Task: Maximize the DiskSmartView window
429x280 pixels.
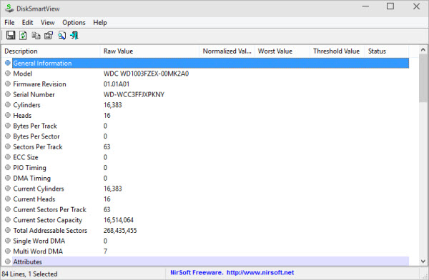Action: (x=390, y=6)
